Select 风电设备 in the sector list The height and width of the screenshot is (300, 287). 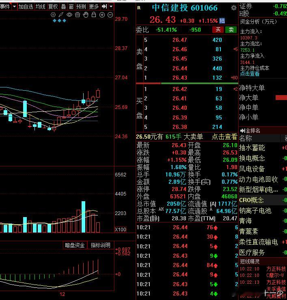click(252, 169)
